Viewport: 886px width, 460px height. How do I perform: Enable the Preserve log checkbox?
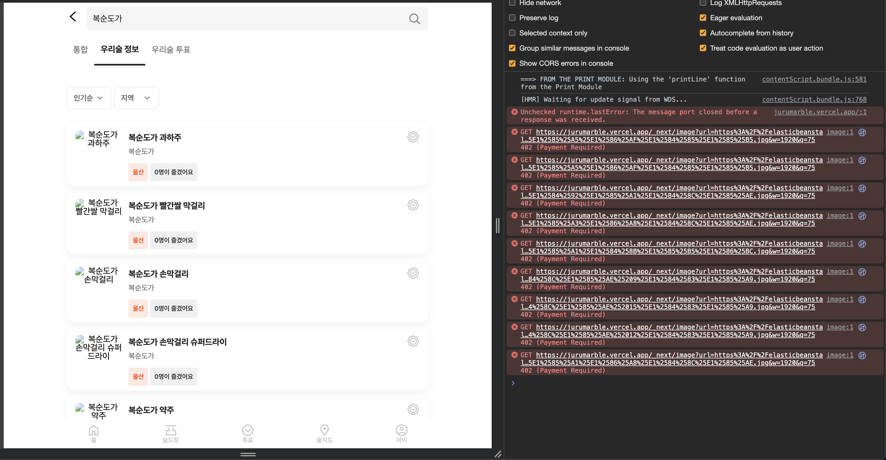click(x=512, y=18)
